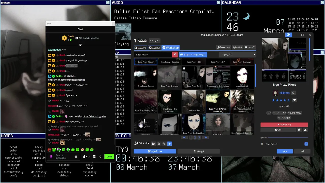Jump to last results page arrows
The image size is (325, 183).
(x=205, y=138)
